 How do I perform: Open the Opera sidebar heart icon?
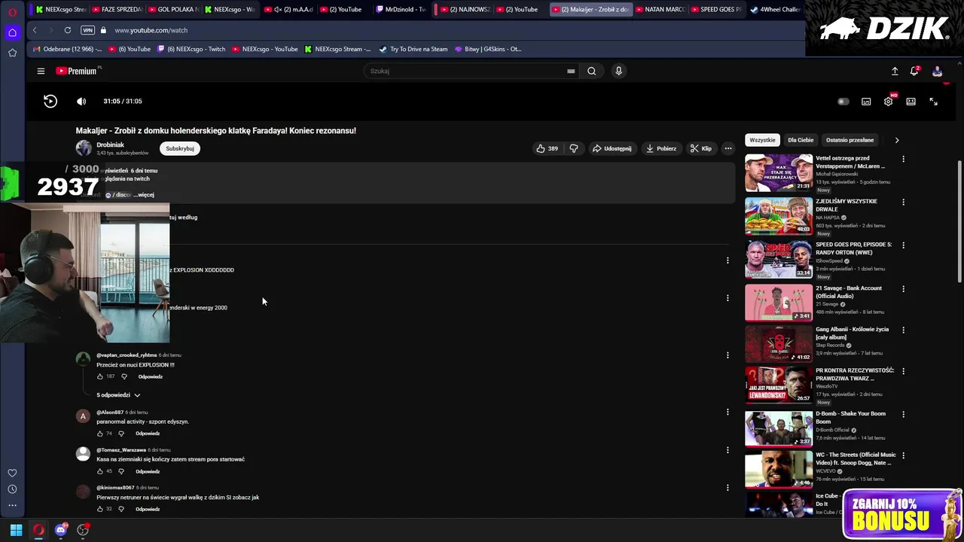coord(12,473)
